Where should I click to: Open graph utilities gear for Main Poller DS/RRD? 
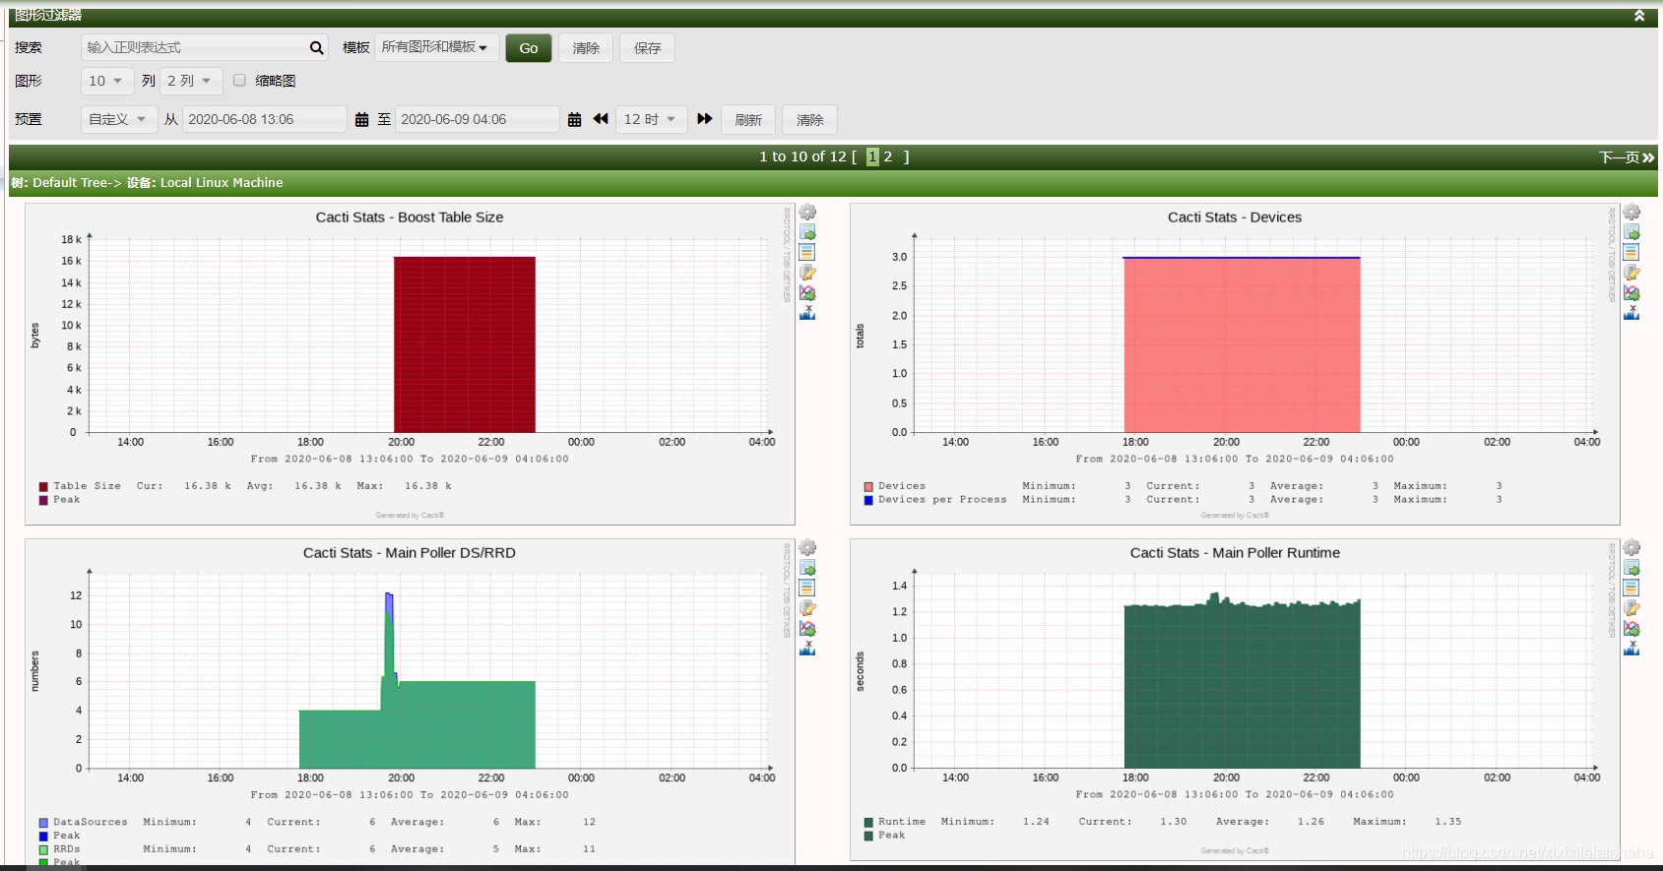click(807, 547)
